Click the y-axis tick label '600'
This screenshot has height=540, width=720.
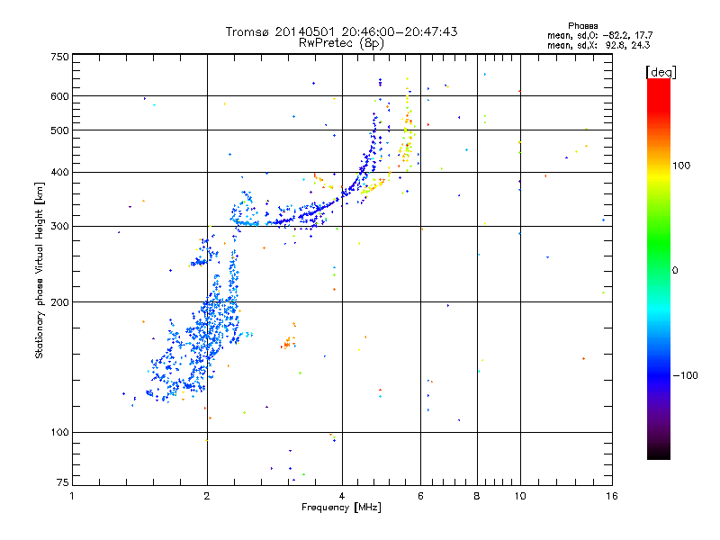coord(59,96)
